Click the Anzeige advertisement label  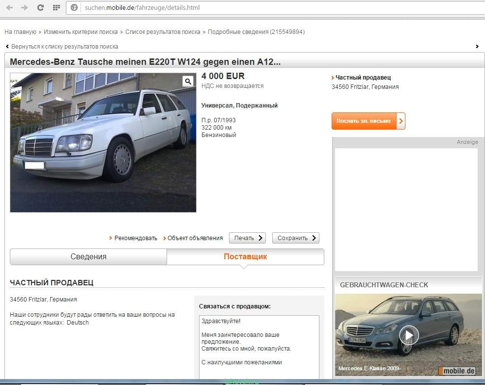click(x=467, y=142)
